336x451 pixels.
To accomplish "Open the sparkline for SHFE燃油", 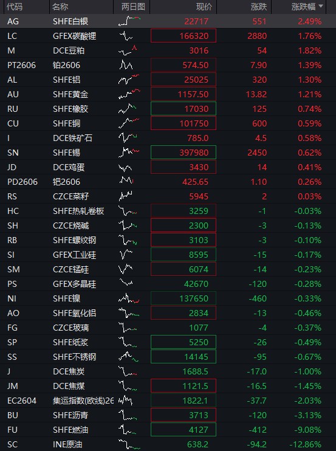I will 128,430.
